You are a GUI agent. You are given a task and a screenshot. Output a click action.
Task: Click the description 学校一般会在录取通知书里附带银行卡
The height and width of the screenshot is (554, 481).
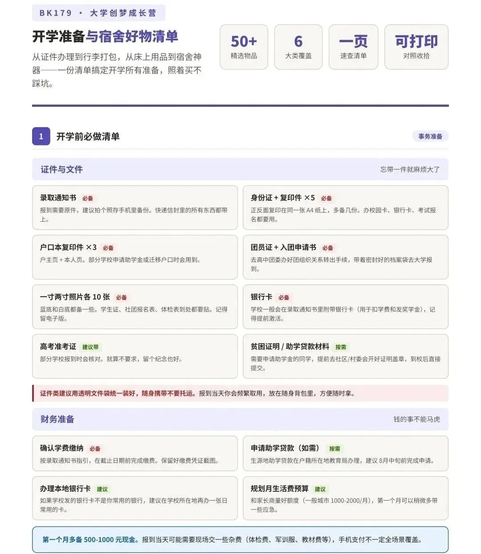[x=343, y=314]
